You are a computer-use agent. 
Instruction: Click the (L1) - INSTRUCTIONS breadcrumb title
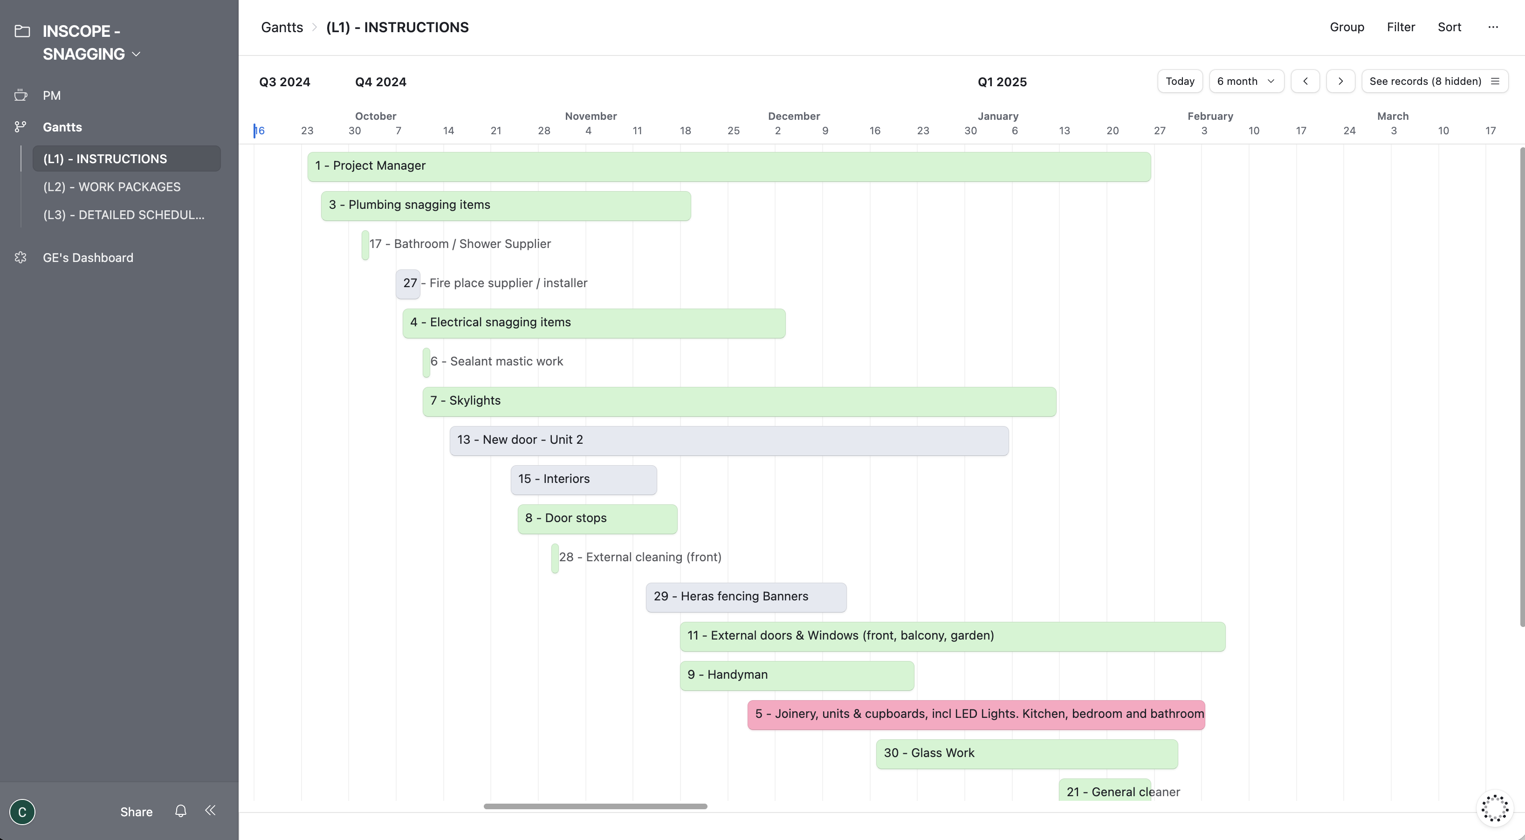click(397, 27)
